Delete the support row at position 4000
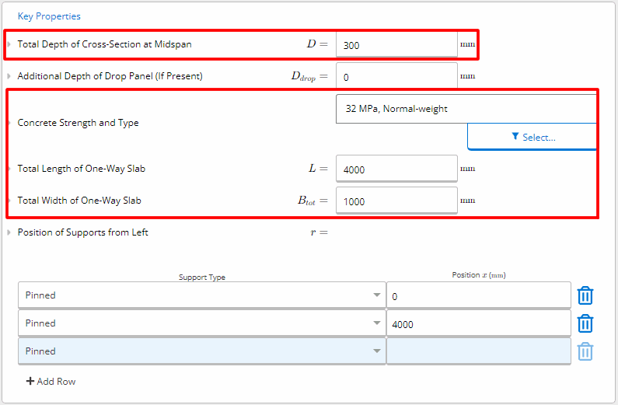The height and width of the screenshot is (405, 618). [x=585, y=323]
